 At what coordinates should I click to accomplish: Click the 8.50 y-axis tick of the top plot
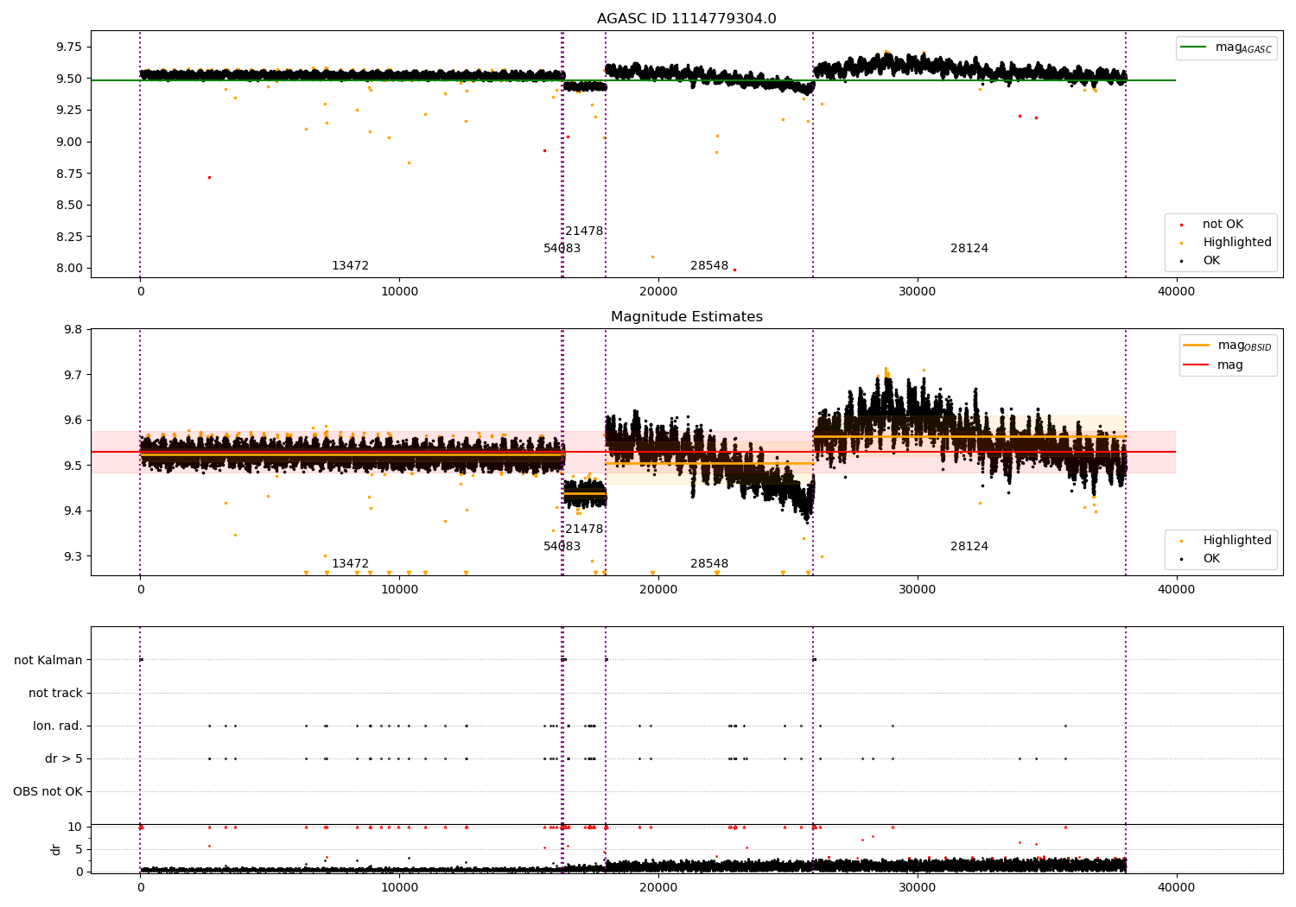(68, 205)
